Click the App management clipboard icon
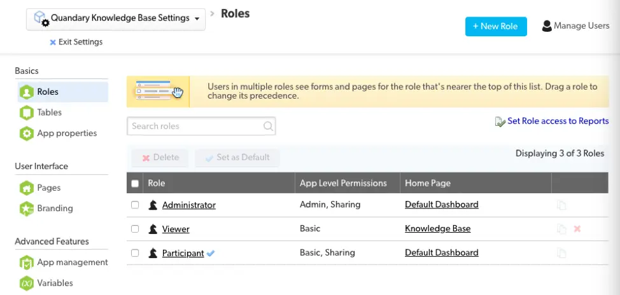The image size is (620, 295). click(x=27, y=263)
